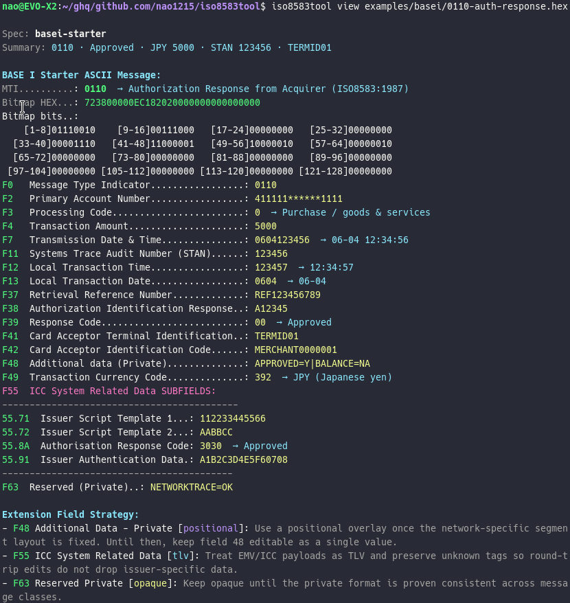Screen dimensions: 570x603
Task: Click the F63 value NETWORKTRACE=OK
Action: pyautogui.click(x=192, y=487)
